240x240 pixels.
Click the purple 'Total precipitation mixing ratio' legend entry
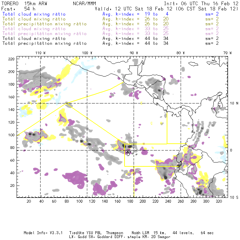point(44,34)
